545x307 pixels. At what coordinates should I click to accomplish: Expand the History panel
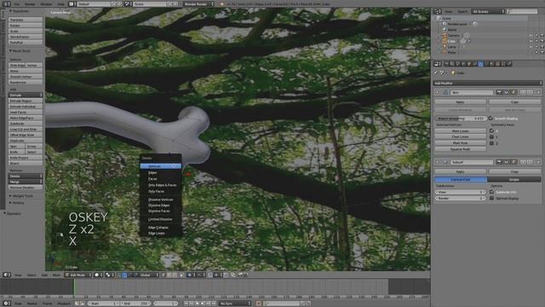17,203
